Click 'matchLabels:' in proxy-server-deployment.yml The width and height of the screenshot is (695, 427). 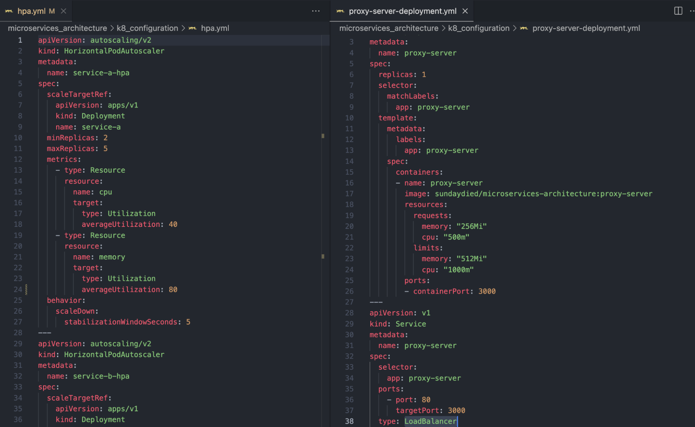coord(413,96)
